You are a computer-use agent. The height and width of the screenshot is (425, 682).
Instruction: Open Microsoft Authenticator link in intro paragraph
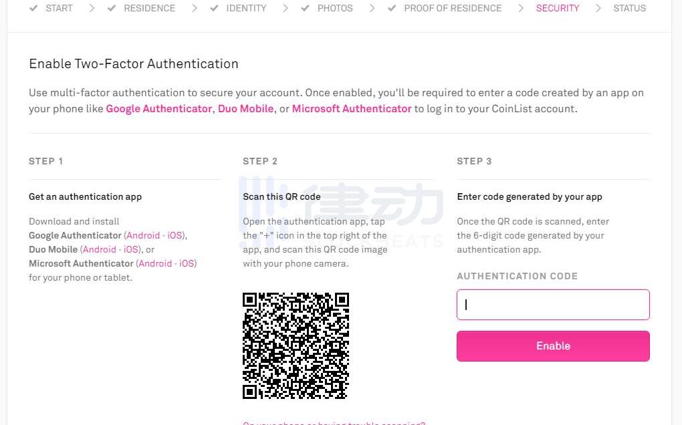[352, 108]
